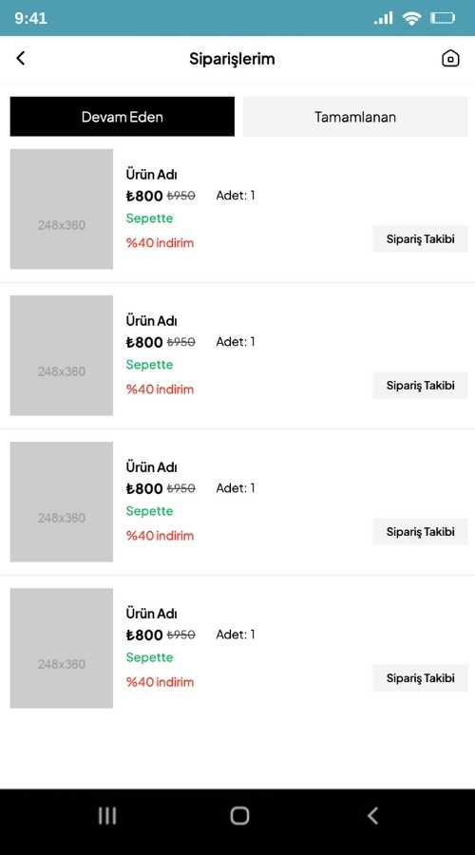Switch to the Tamamlanan tab
Viewport: 475px width, 855px height.
[355, 117]
